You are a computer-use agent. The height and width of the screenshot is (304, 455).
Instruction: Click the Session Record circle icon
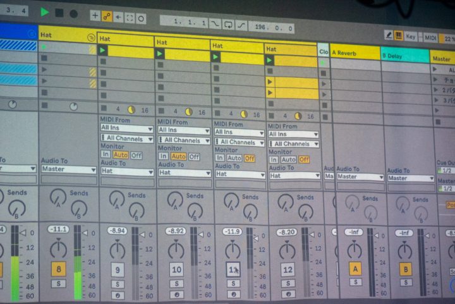(141, 19)
